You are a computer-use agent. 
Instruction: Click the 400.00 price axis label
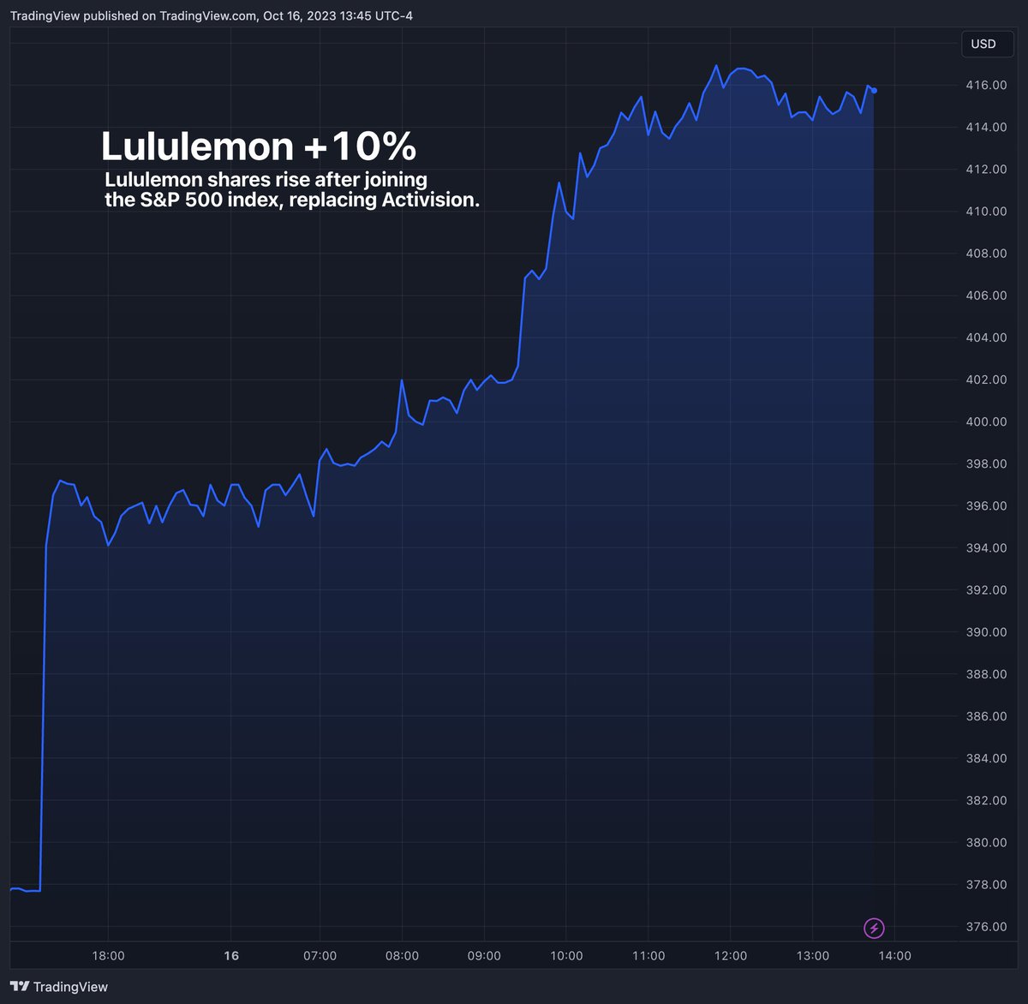(x=987, y=421)
